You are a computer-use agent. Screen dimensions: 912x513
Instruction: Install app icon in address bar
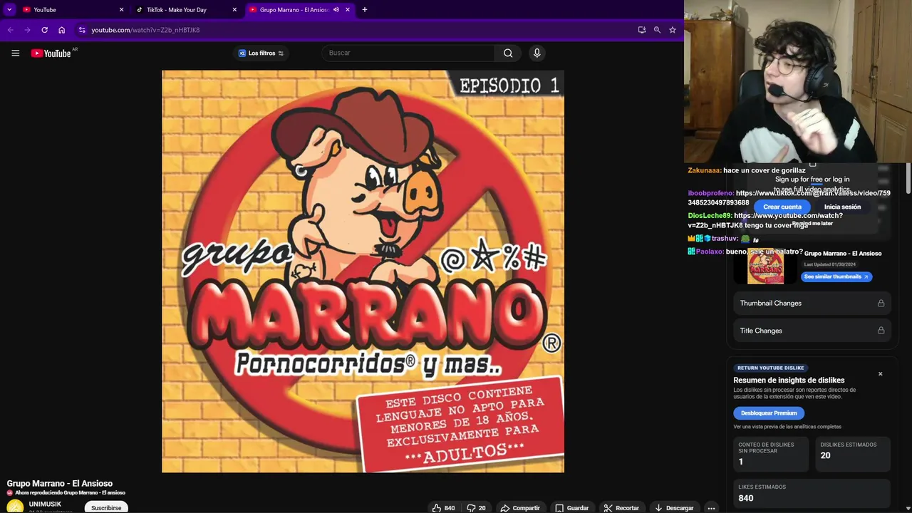pos(642,30)
